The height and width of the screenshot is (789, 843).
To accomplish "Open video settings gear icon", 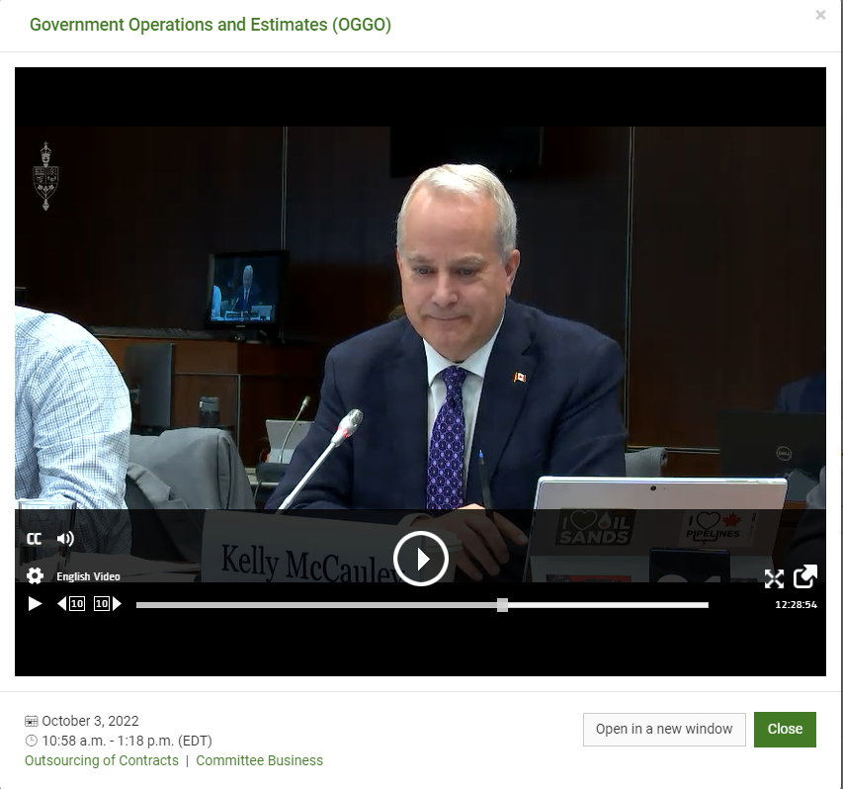I will point(35,576).
